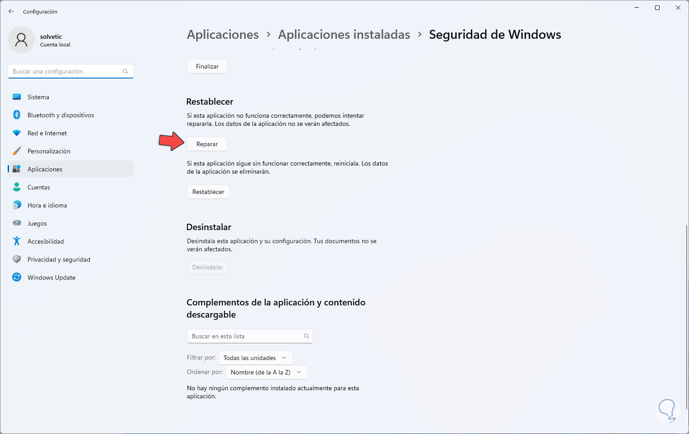Click the magnifier in Buscar en esta lista
Viewport: 689px width, 434px height.
point(307,336)
